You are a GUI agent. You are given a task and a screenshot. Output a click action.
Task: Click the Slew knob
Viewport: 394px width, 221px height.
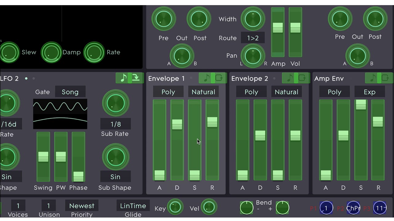(x=9, y=52)
